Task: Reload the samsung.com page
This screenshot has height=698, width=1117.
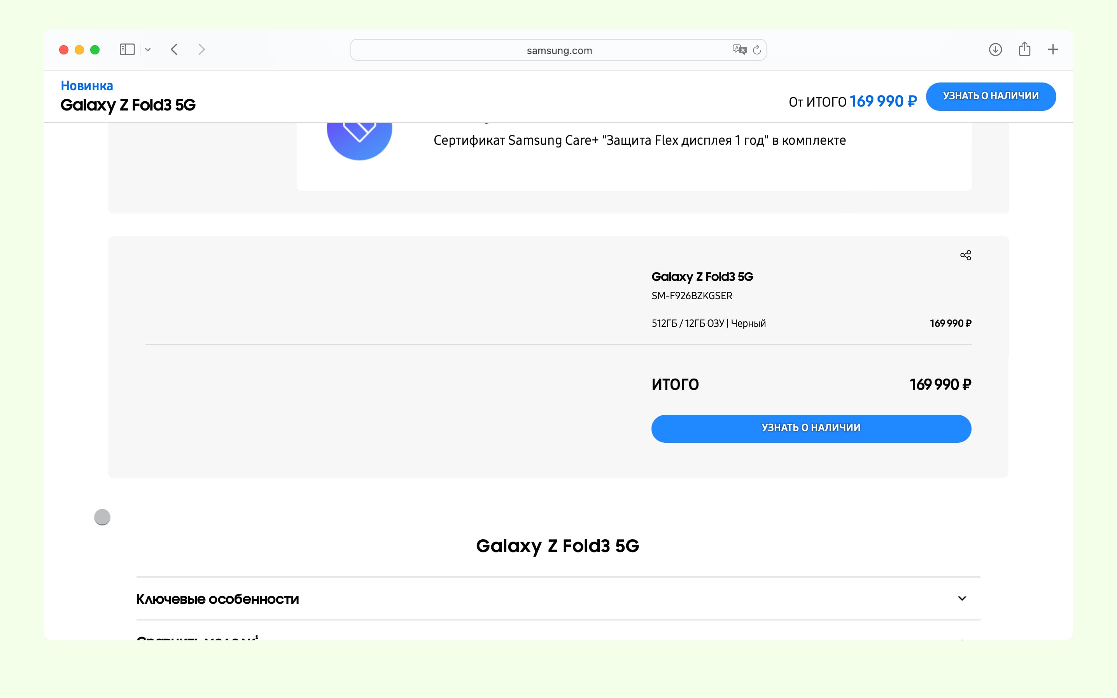Action: click(757, 50)
